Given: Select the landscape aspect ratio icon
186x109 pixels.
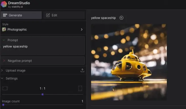Looking at the screenshot, I should (x=5, y=88).
